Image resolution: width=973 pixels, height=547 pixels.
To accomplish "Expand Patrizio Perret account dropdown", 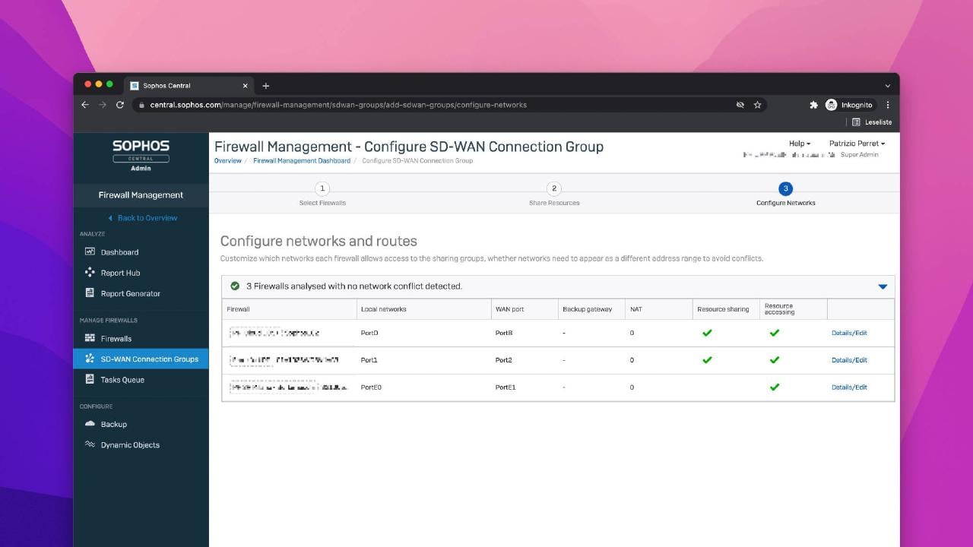I will pos(857,144).
